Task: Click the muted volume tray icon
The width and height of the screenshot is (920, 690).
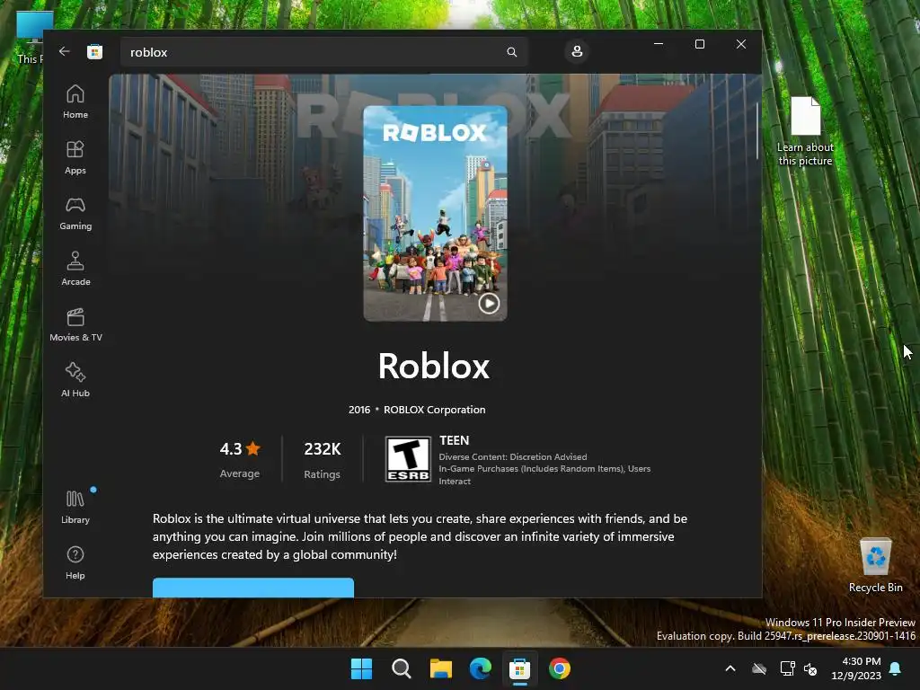Action: coord(810,668)
